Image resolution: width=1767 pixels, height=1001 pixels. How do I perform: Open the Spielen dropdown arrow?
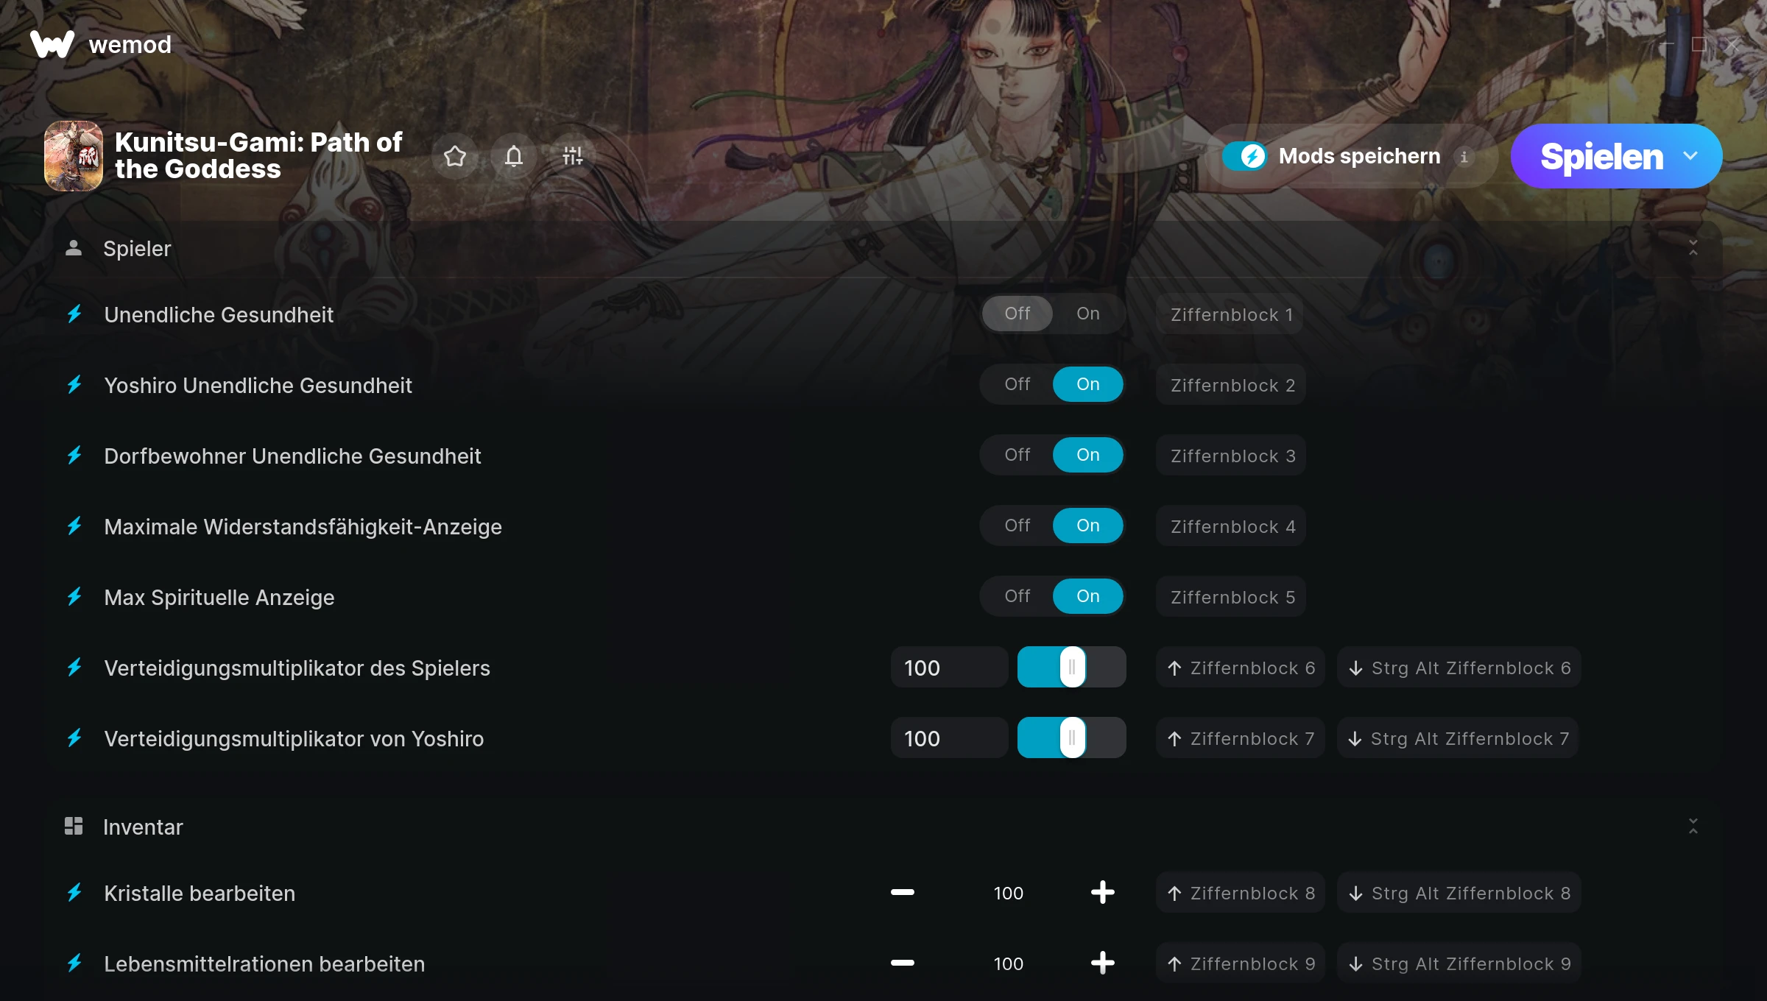tap(1690, 156)
